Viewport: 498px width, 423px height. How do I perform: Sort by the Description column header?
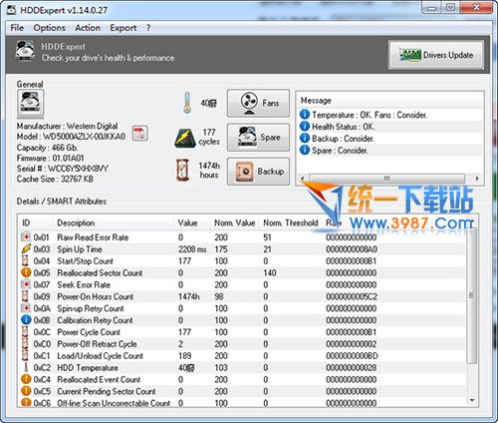(114, 222)
